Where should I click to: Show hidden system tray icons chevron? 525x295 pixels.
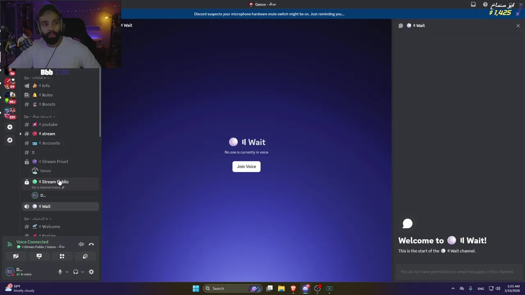click(453, 288)
